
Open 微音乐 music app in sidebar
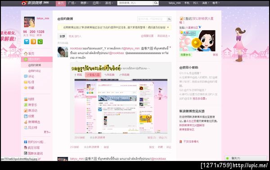pos(30,105)
